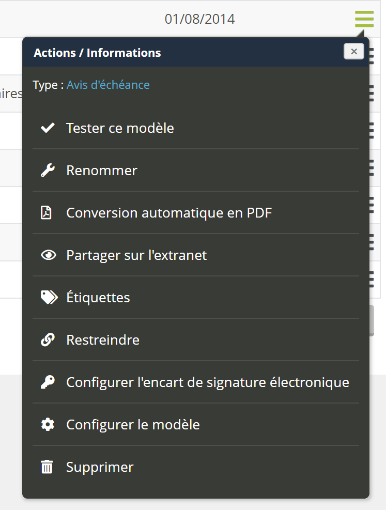Choose Partager sur l'extranet
386x510 pixels.
pos(136,255)
